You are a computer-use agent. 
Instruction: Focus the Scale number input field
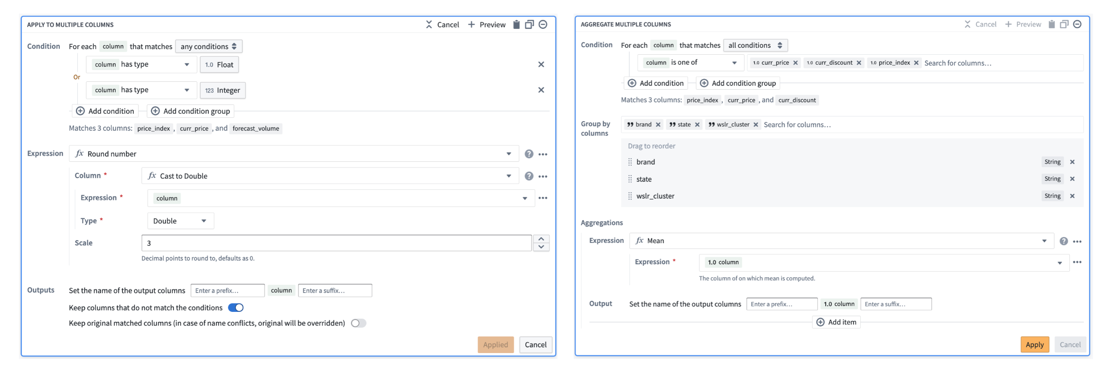[336, 243]
